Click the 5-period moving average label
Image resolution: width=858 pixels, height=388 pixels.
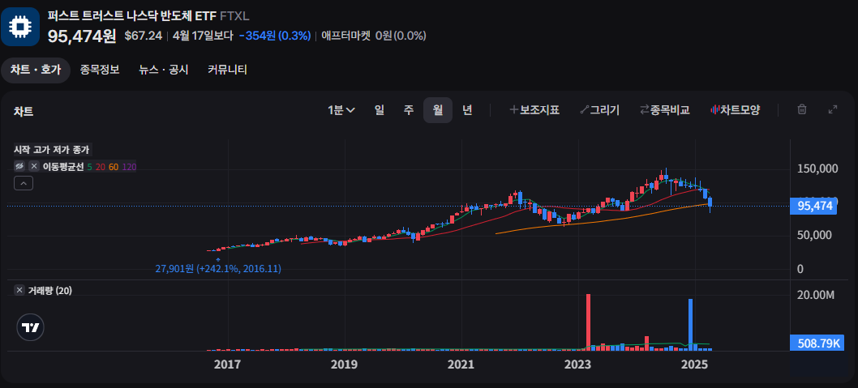pyautogui.click(x=90, y=167)
